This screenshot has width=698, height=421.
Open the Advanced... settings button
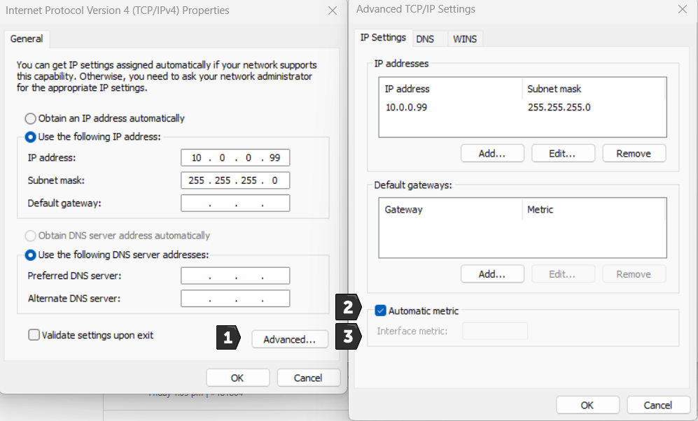click(x=290, y=340)
